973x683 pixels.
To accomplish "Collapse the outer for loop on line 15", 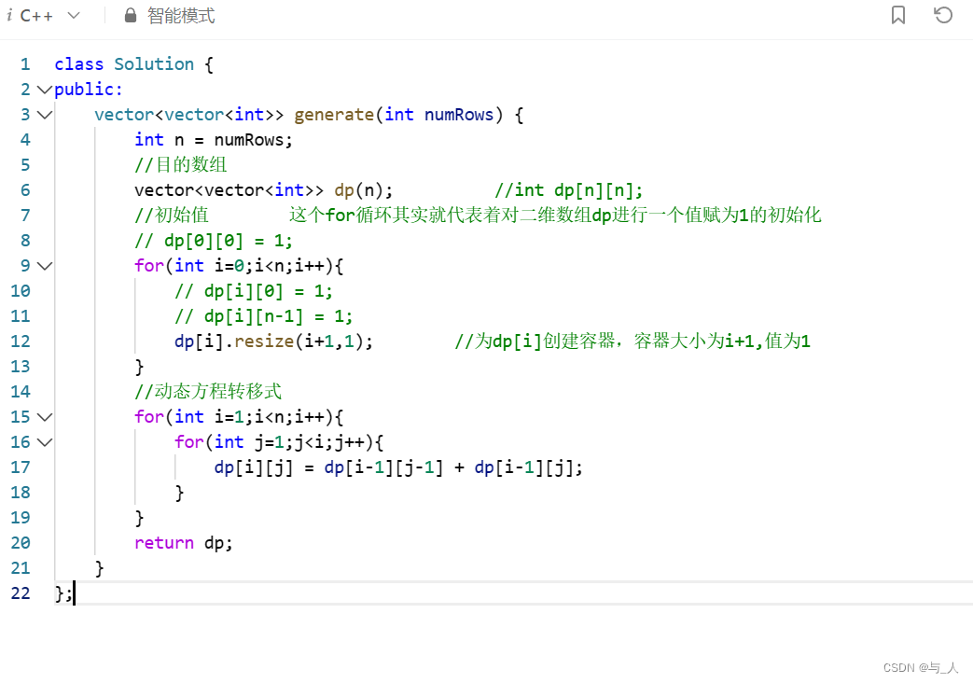I will pos(44,416).
